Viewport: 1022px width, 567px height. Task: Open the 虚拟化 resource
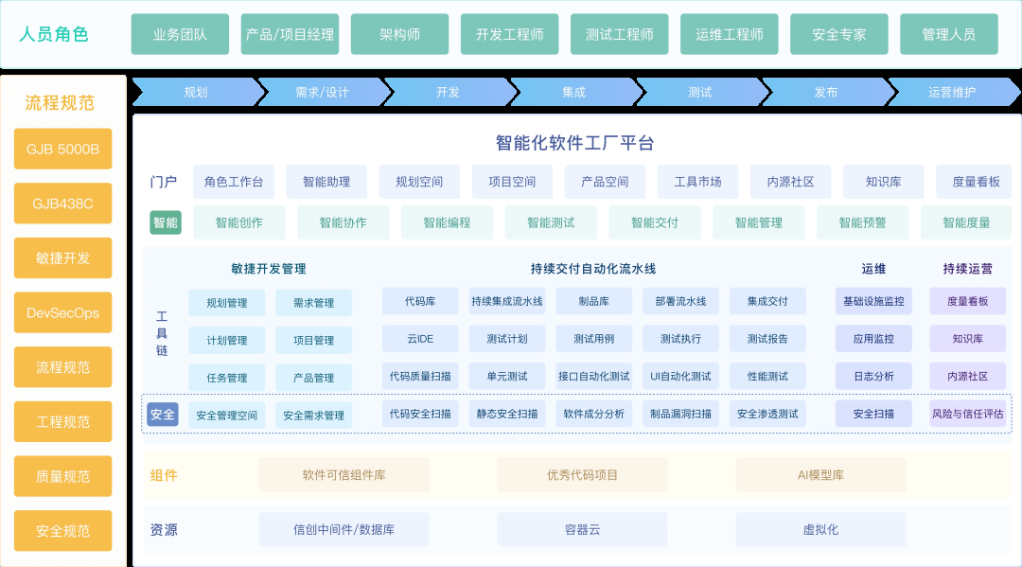[x=820, y=530]
